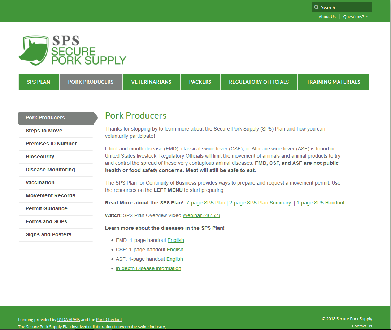
Task: Open the PACKERS nav tab
Action: tap(200, 82)
